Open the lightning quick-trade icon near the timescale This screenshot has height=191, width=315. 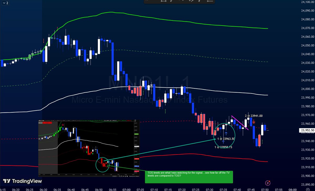pos(267,183)
